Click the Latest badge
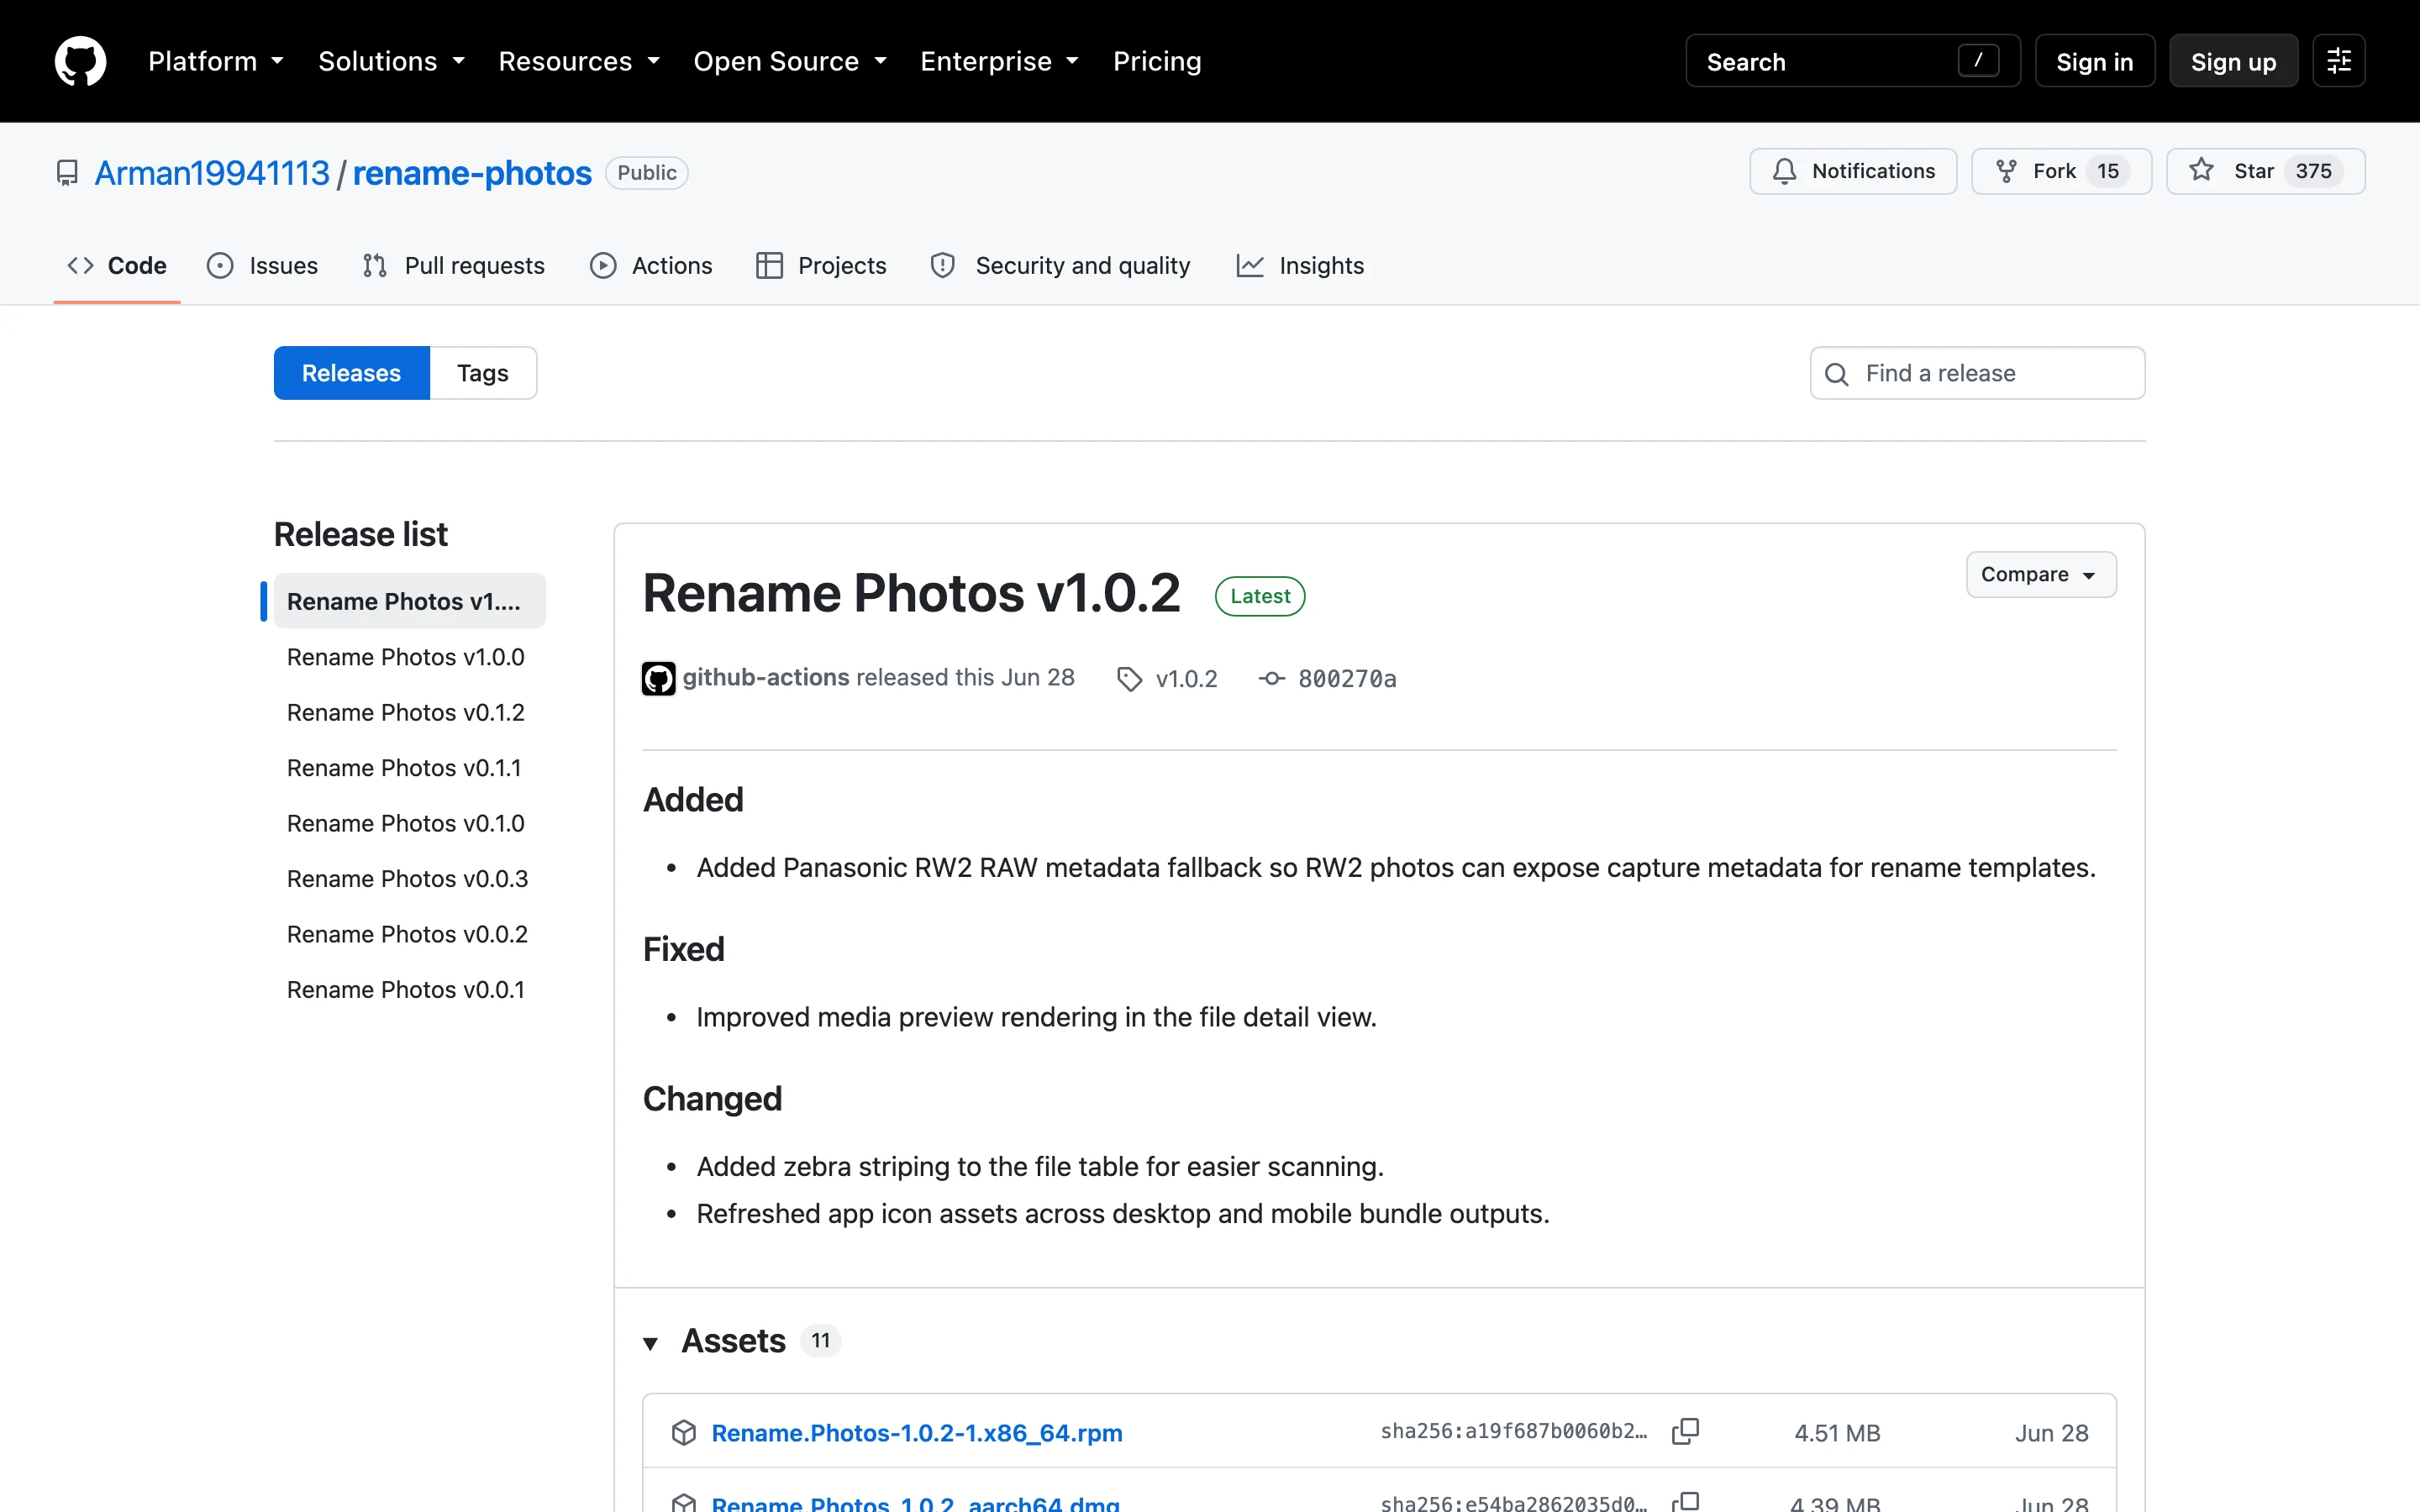 [x=1260, y=596]
